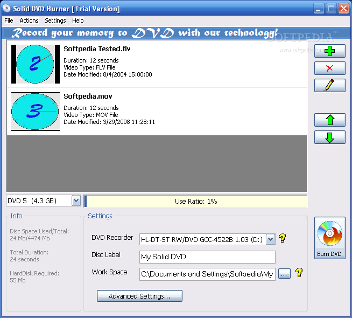Click Date Modified: 3/29/2008 11:28:11 text
The height and width of the screenshot is (318, 352).
pos(109,122)
